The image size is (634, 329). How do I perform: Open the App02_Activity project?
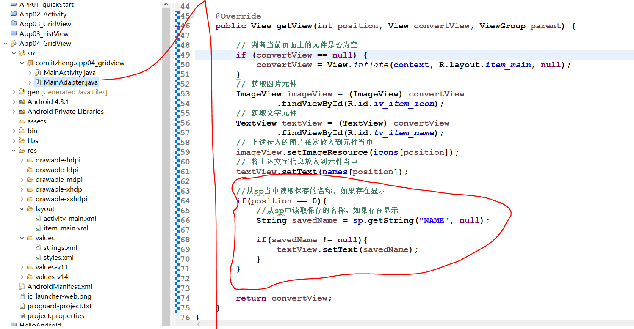point(42,14)
